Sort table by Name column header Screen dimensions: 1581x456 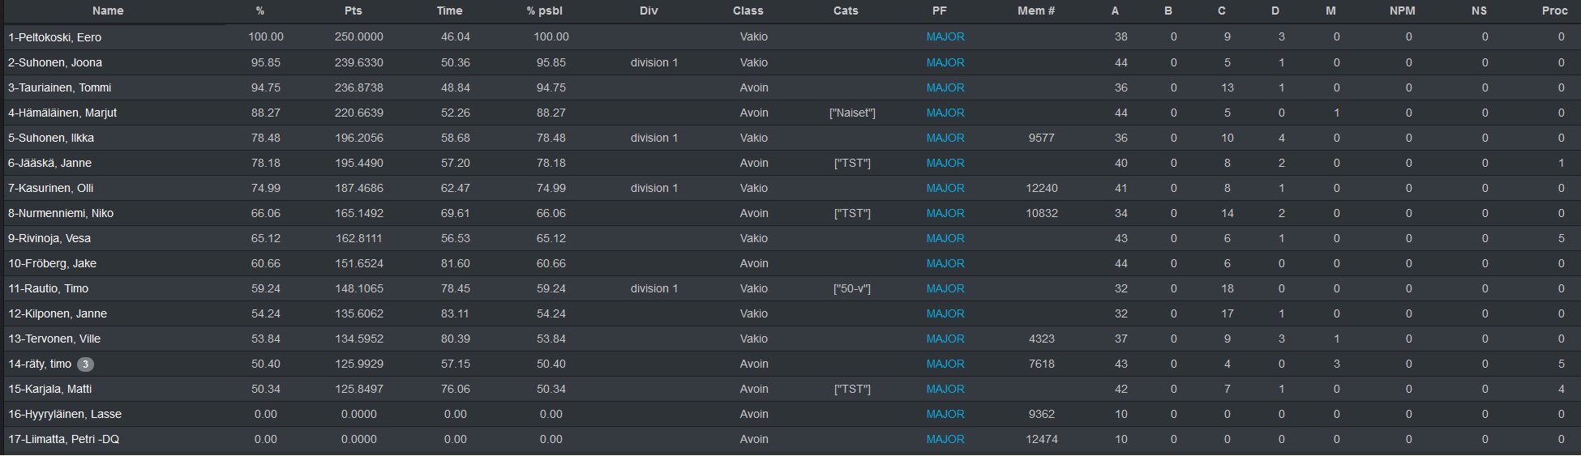pyautogui.click(x=108, y=11)
